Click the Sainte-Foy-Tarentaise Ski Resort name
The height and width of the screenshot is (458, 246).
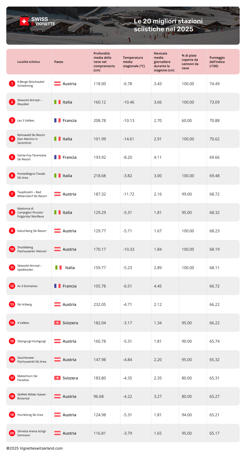(31, 157)
